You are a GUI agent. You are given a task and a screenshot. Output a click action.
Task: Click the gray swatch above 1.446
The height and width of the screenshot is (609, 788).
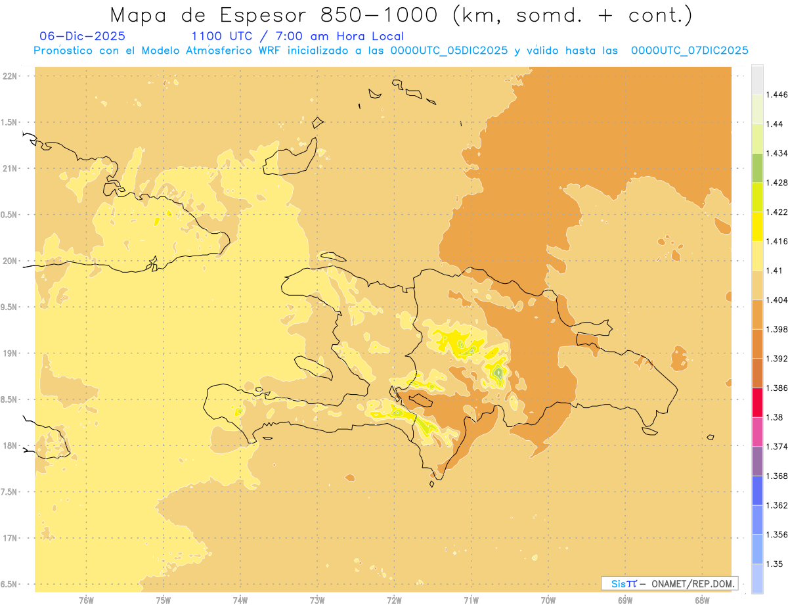tap(757, 79)
